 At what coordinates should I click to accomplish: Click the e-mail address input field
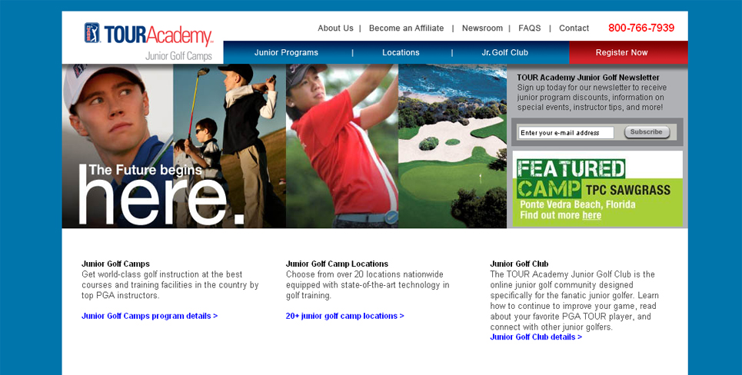coord(565,133)
